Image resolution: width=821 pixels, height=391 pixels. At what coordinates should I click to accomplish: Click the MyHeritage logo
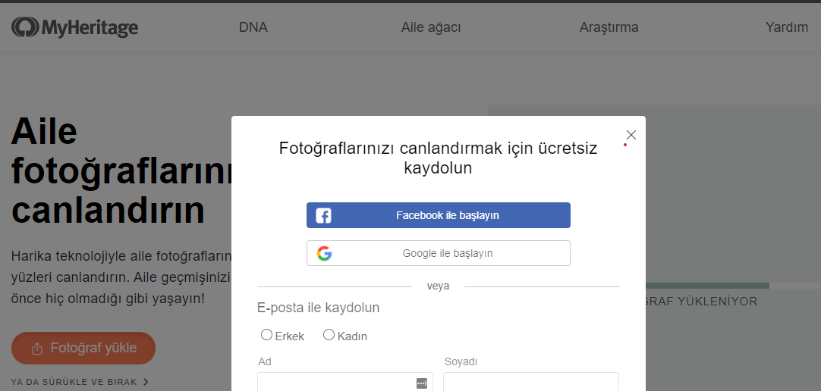click(x=75, y=27)
